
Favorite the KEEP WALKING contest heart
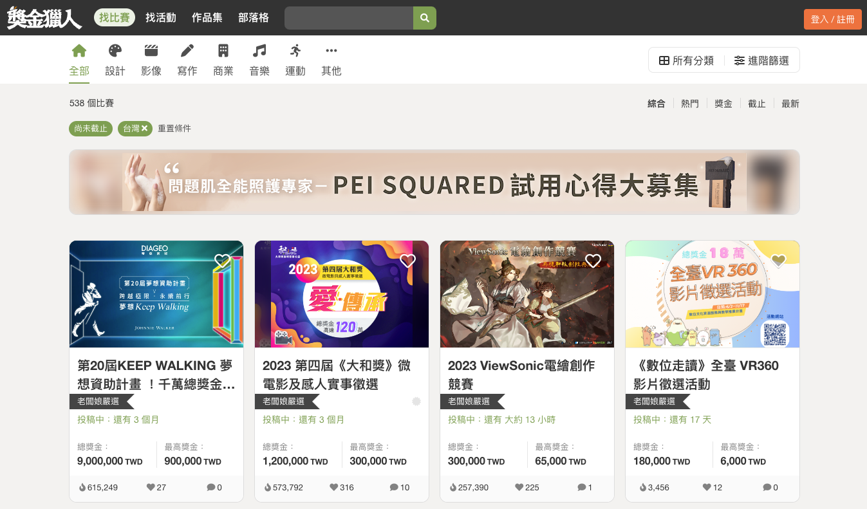(x=222, y=261)
